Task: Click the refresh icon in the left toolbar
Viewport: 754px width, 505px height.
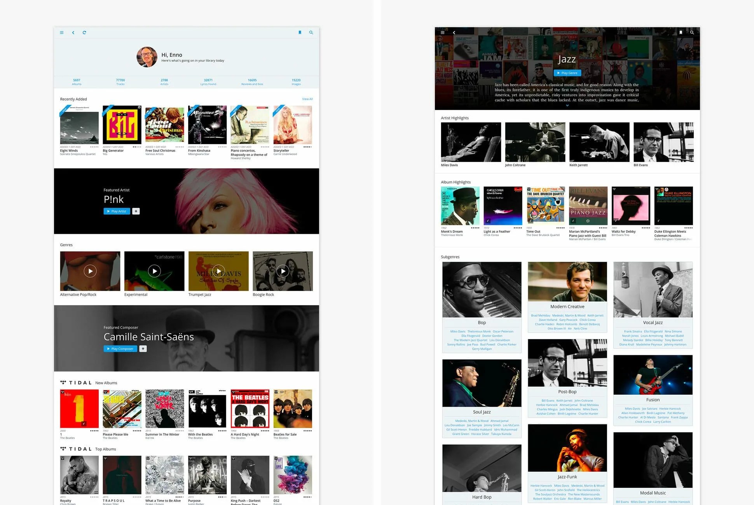Action: click(84, 33)
